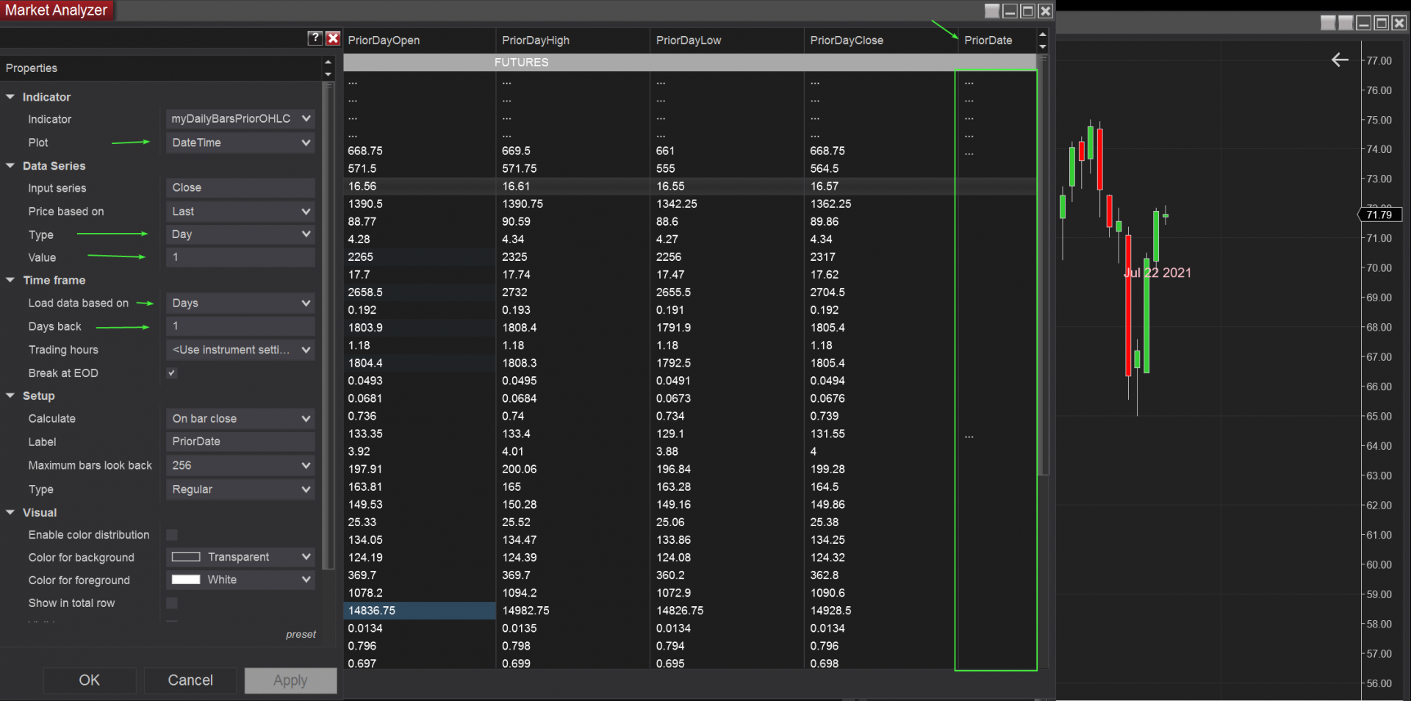Select the highlighted cell "14836.75"

click(420, 611)
